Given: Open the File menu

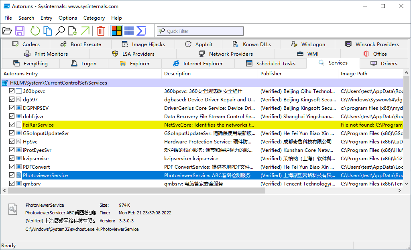Looking at the screenshot, I should [x=8, y=18].
